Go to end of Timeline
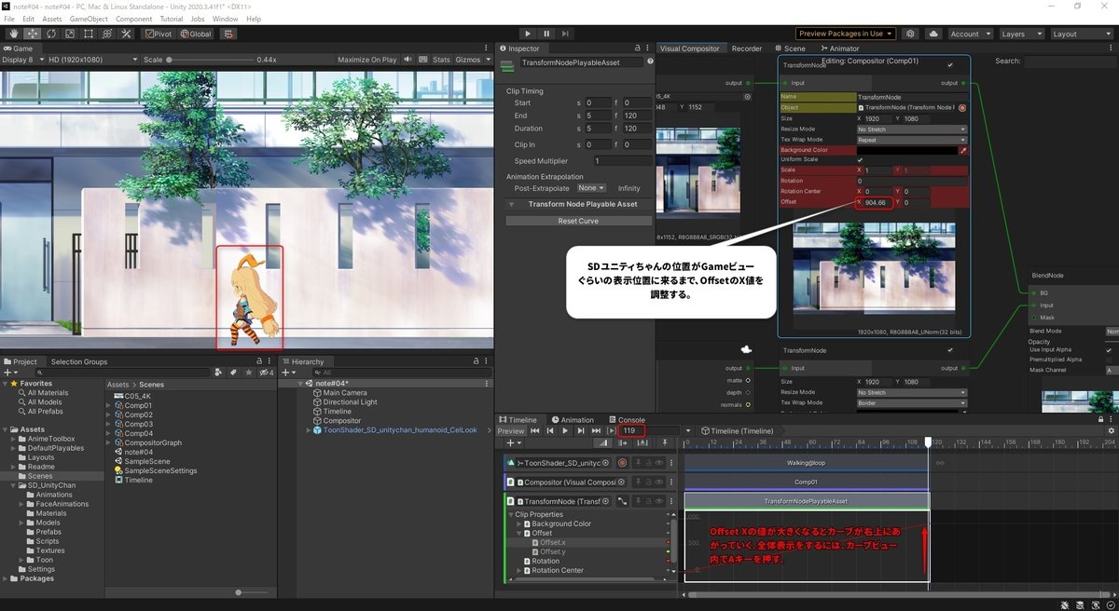The width and height of the screenshot is (1119, 611). [x=597, y=430]
